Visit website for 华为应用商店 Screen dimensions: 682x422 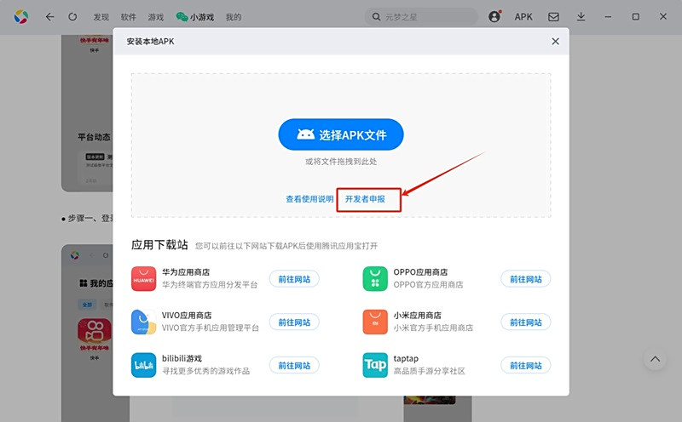pos(294,279)
